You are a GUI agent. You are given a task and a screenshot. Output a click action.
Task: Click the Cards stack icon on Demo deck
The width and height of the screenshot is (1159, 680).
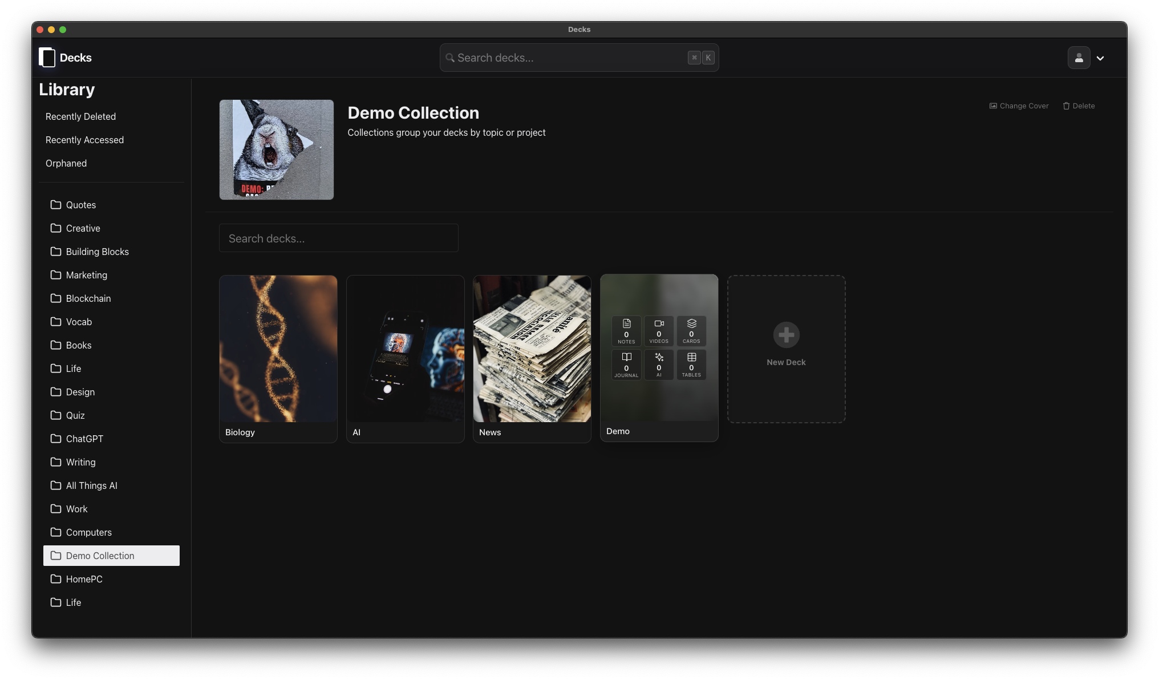pos(691,323)
